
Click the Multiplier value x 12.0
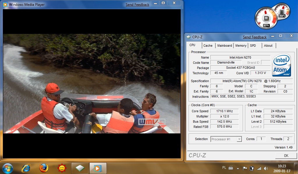click(224, 116)
